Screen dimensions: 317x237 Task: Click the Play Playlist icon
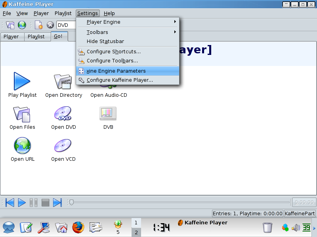[x=22, y=81]
